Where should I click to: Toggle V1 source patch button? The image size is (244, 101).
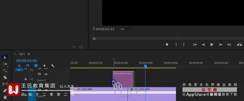point(19,70)
